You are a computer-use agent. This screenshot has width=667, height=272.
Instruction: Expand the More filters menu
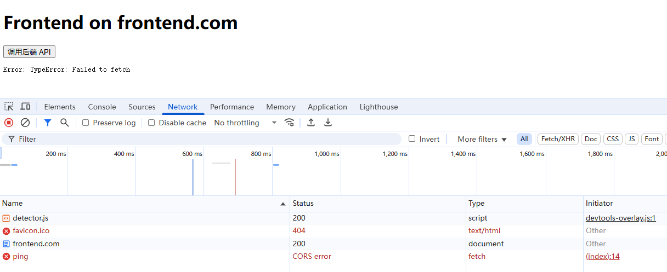click(482, 139)
